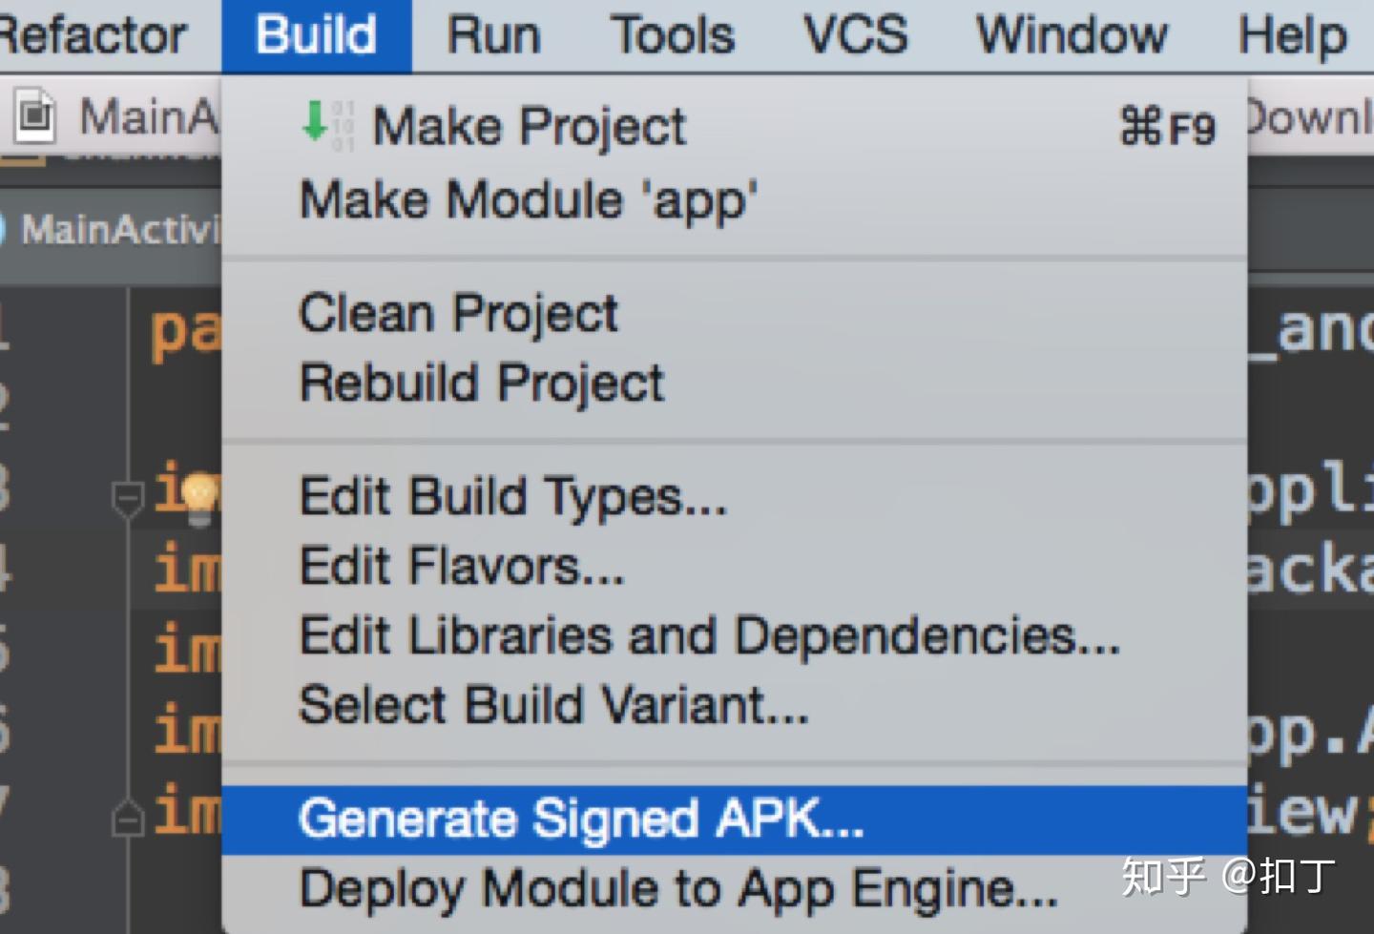
Task: Open the Tools menu
Action: click(673, 36)
